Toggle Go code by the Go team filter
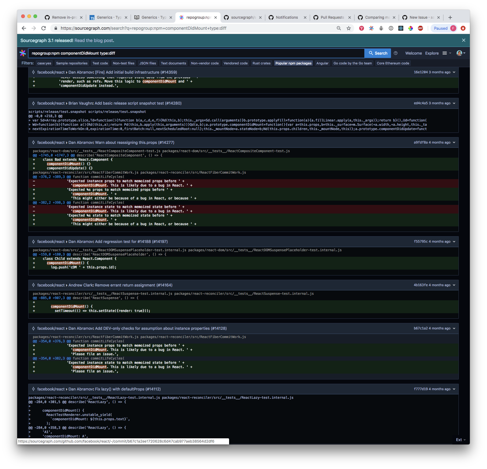The image size is (487, 469). [353, 63]
